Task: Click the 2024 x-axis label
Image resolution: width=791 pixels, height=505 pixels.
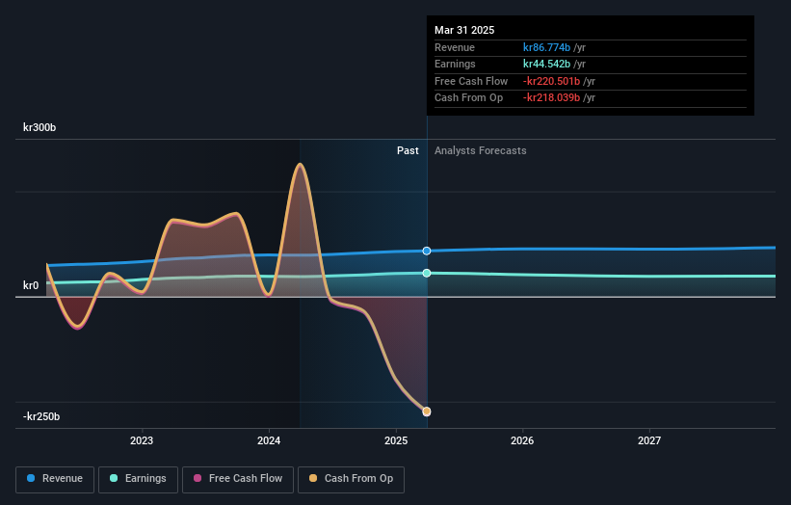Action: click(269, 441)
